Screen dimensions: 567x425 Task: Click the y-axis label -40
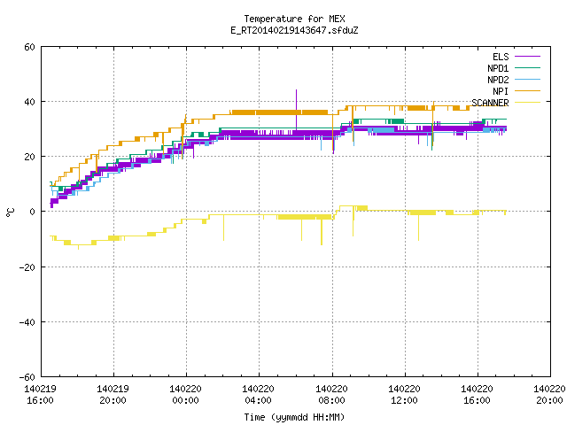pyautogui.click(x=27, y=322)
